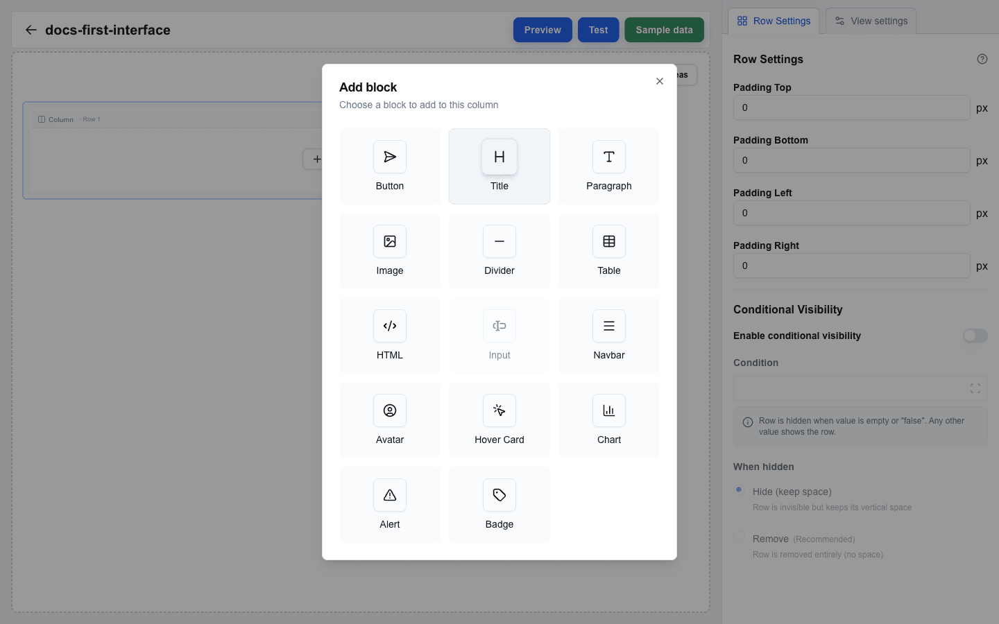Add an Image block

[x=390, y=251]
